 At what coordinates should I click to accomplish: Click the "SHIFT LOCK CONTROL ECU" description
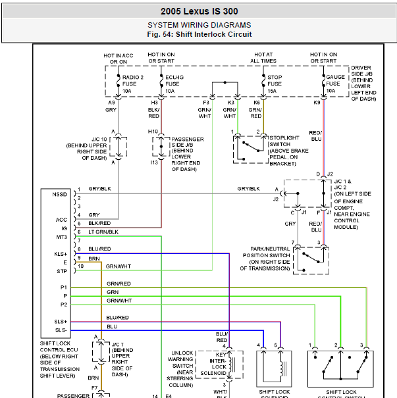[x=60, y=359]
